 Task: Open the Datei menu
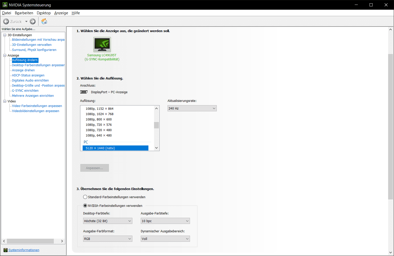click(x=7, y=13)
